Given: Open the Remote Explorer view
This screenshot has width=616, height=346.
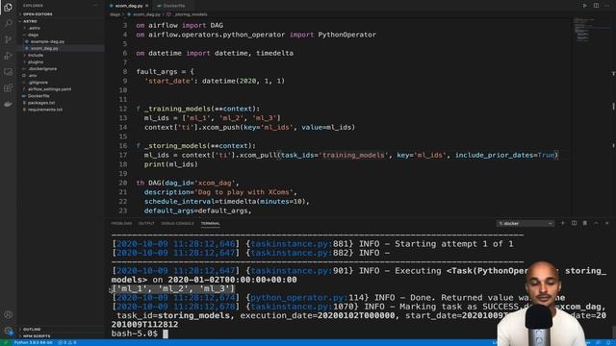Looking at the screenshot, I should click(x=8, y=72).
